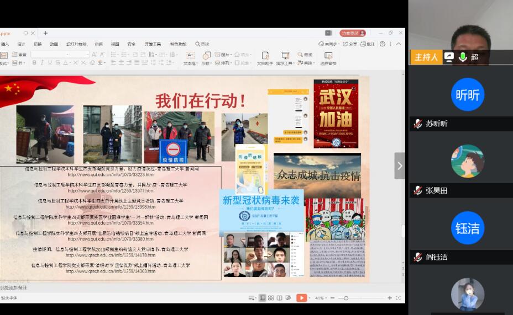The width and height of the screenshot is (513, 315).
Task: Collapse the ribbon with the chevron
Action: click(399, 44)
